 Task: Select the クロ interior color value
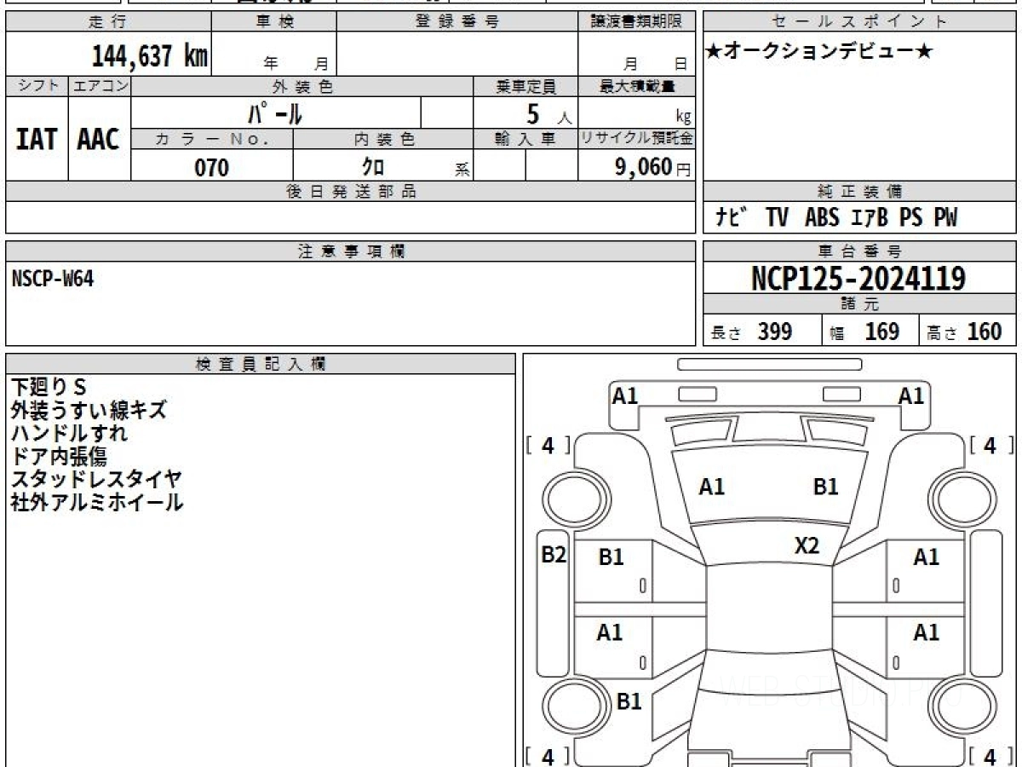click(x=373, y=167)
